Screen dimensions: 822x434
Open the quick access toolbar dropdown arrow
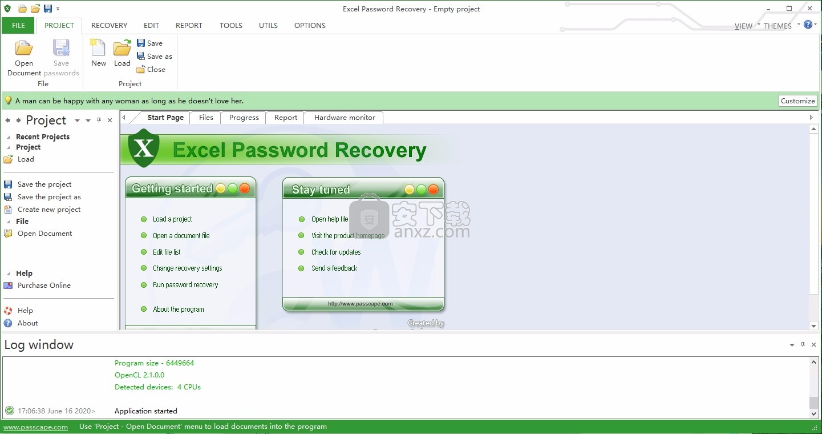(x=58, y=9)
